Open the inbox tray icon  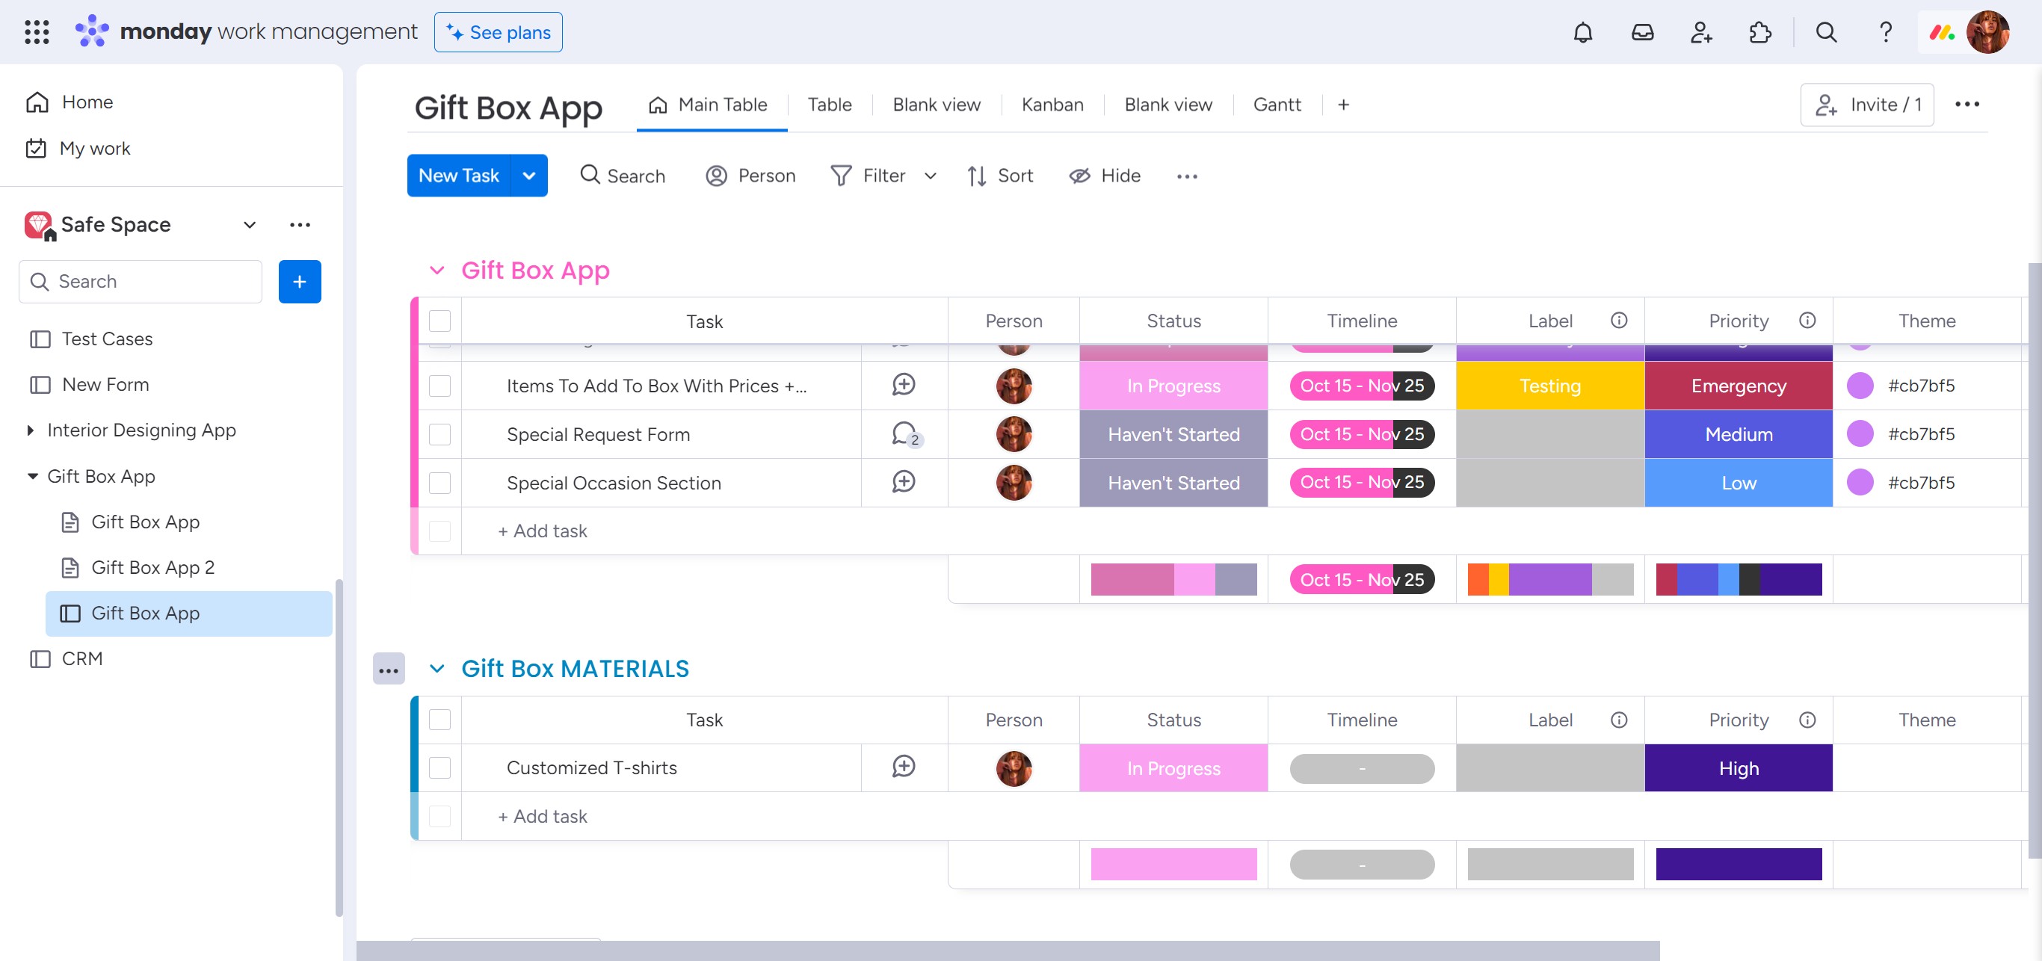click(1641, 32)
